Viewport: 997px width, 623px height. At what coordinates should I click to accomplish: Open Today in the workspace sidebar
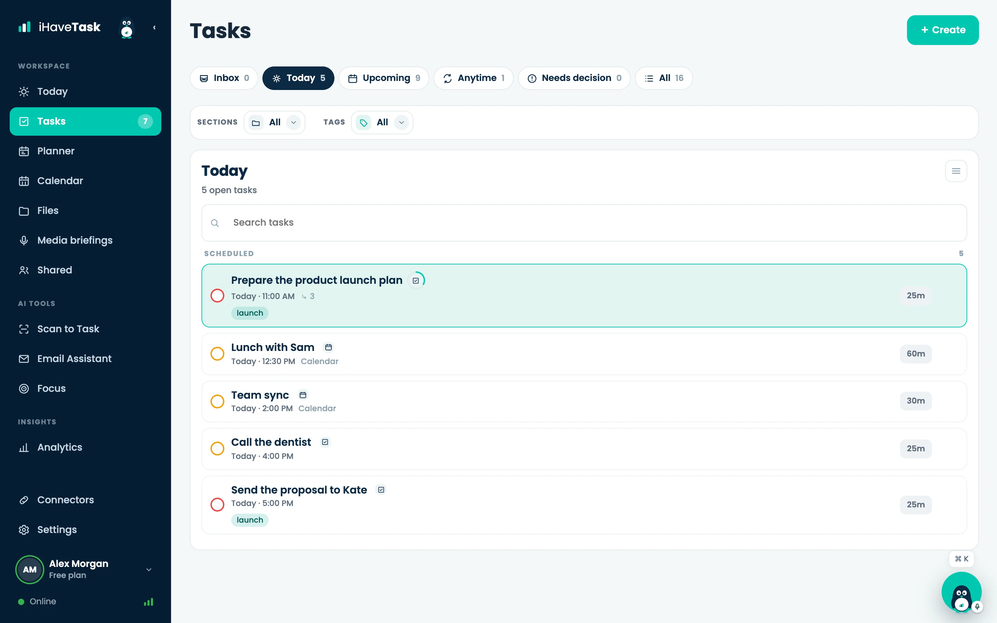coord(85,91)
